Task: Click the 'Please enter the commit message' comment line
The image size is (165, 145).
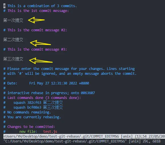Action: click(x=69, y=69)
